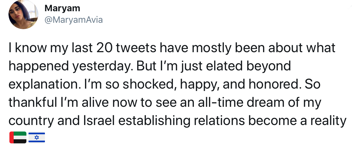Image resolution: width=352 pixels, height=152 pixels.
Task: Click the UAE flag emoji
Action: pos(18,137)
